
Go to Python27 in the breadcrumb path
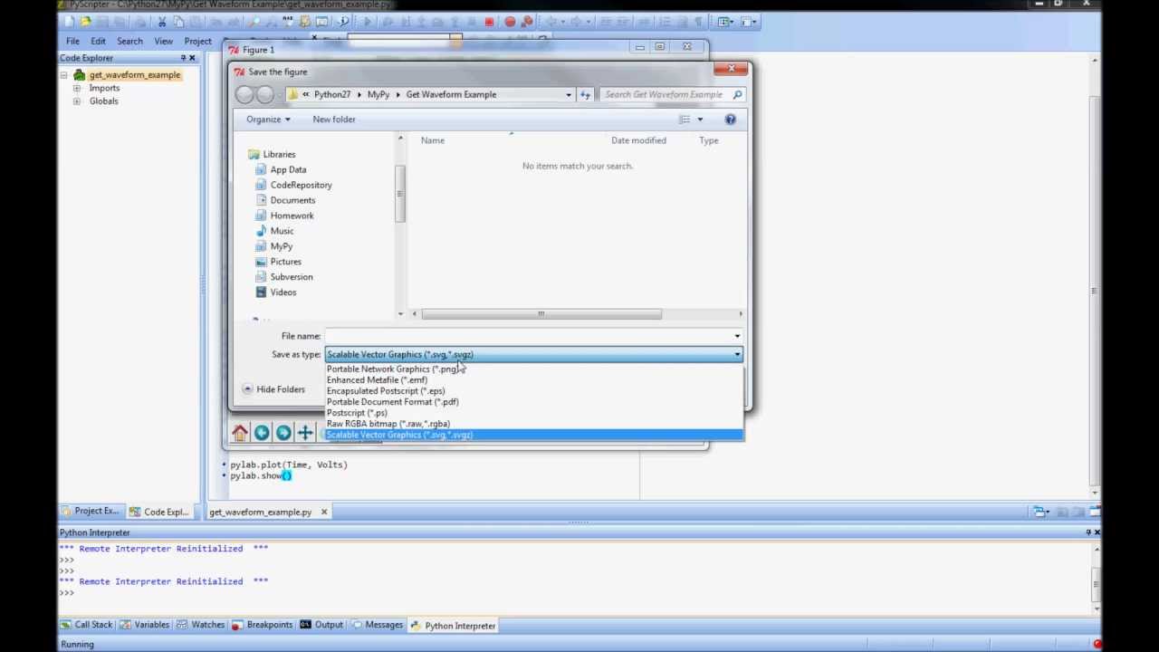point(332,94)
